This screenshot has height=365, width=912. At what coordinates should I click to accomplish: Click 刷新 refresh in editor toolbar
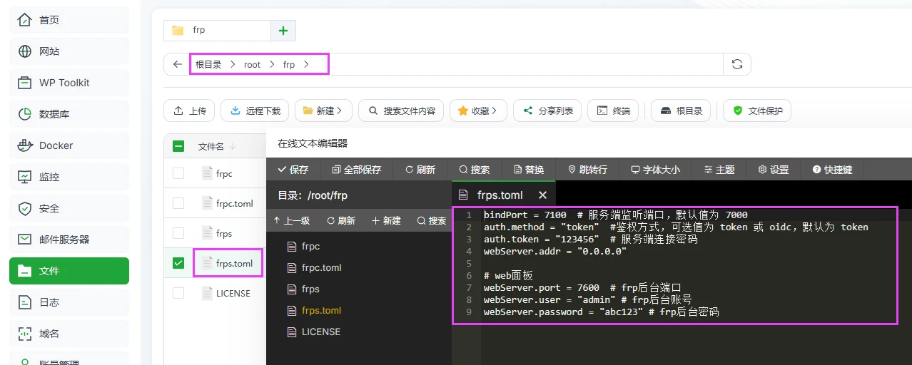pos(420,170)
